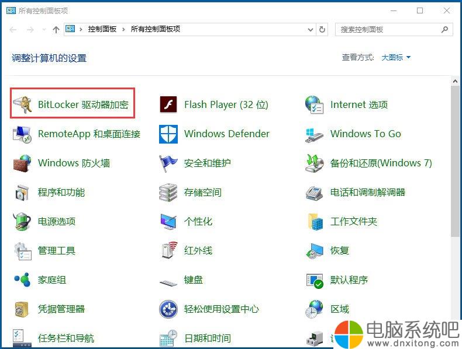Viewport: 462px width, 349px height.
Task: Open the 管理工具 gear icon
Action: 22,251
